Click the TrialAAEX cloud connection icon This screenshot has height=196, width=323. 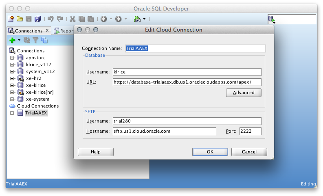point(20,113)
